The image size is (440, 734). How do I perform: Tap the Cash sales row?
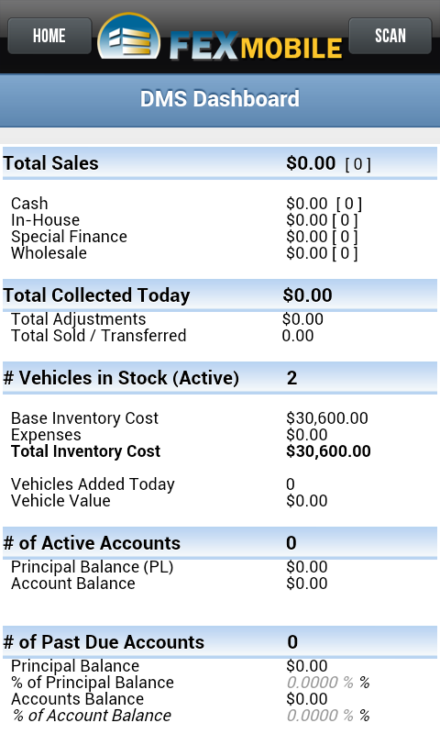pos(220,204)
